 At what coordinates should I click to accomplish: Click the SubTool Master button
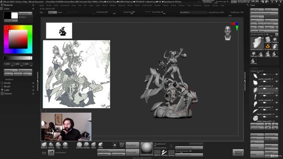point(238,152)
